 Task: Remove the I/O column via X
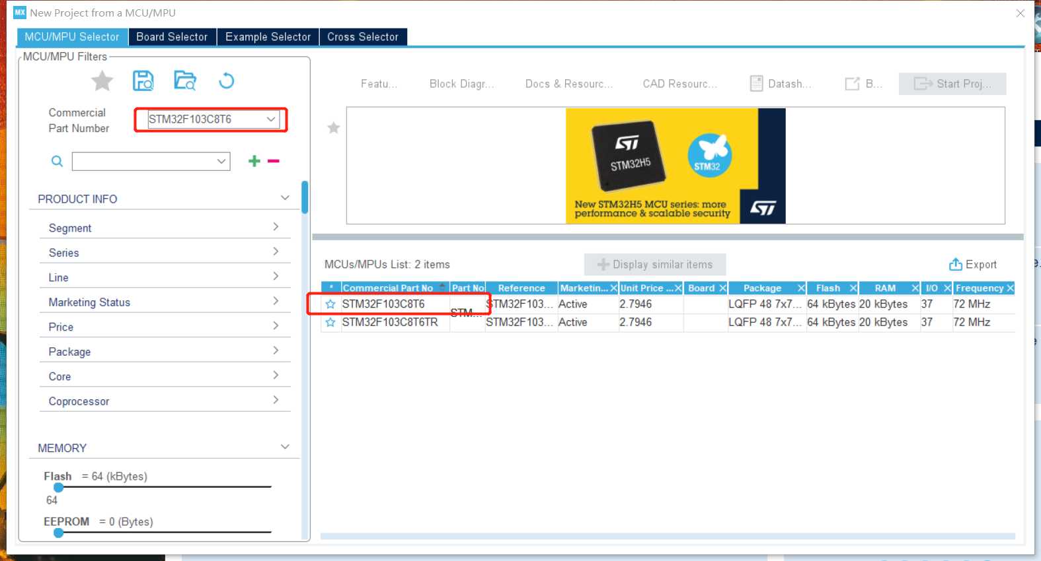click(x=947, y=288)
